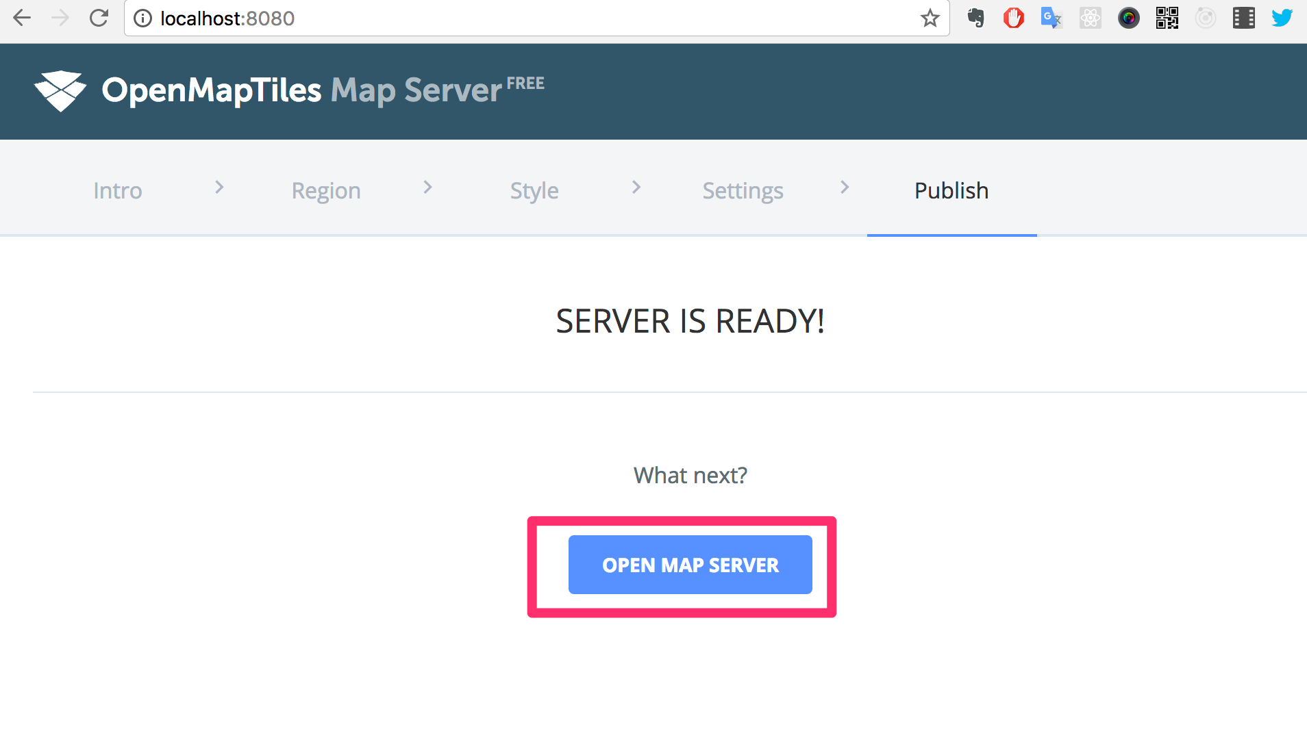Select the Publish step
Image resolution: width=1307 pixels, height=731 pixels.
[x=951, y=190]
